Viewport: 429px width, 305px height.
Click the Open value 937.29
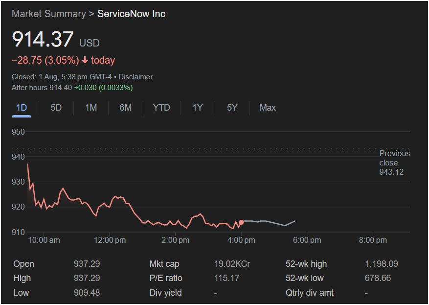coord(87,264)
